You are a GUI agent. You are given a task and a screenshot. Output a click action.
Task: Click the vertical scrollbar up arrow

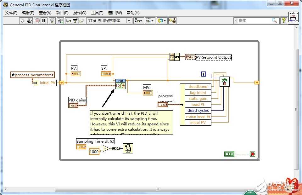[x=296, y=27]
